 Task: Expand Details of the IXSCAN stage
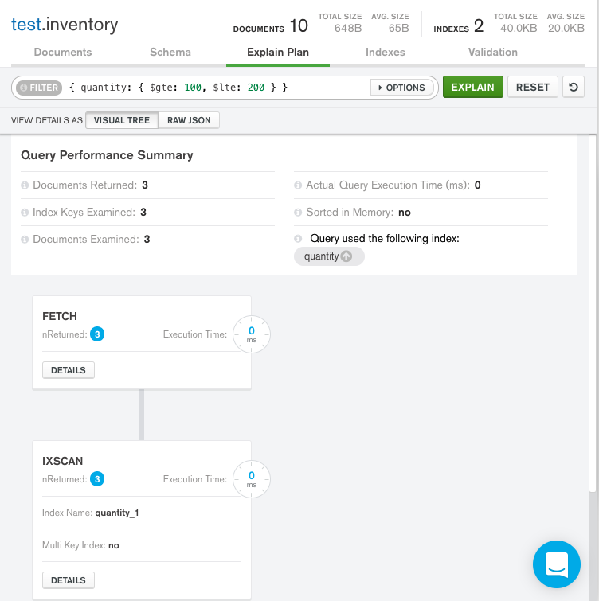(69, 580)
